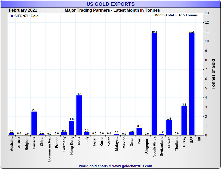The image size is (221, 169).
Task: Select the South Africa bar
Action: click(154, 84)
